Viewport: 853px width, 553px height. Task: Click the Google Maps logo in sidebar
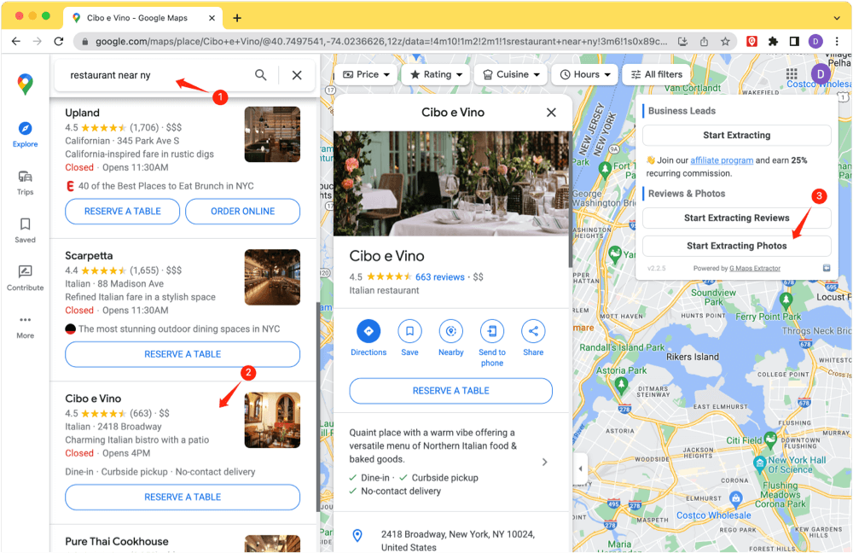tap(25, 84)
